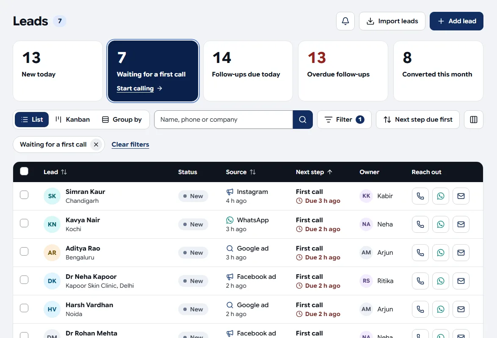
Task: Open the New today card
Action: [58, 71]
